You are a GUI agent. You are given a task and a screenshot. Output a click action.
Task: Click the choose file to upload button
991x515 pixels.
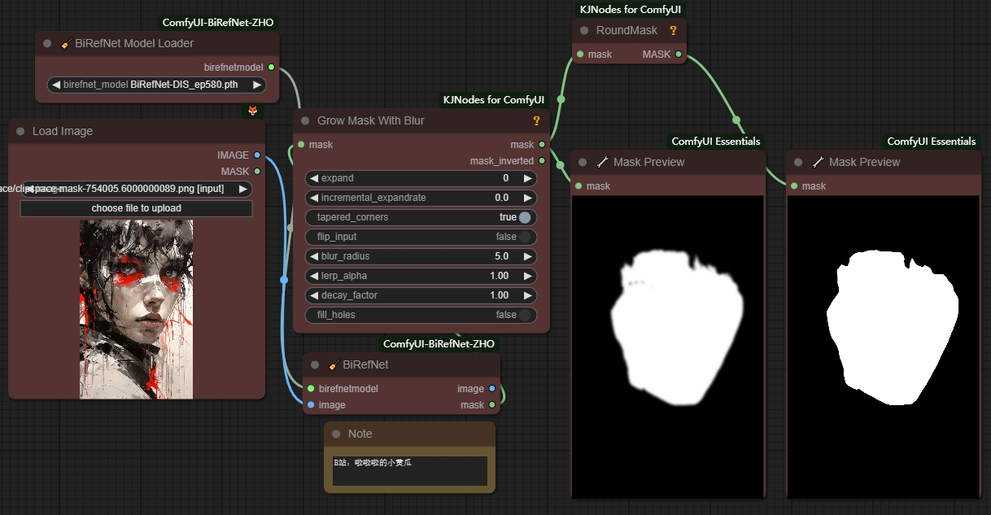point(136,208)
